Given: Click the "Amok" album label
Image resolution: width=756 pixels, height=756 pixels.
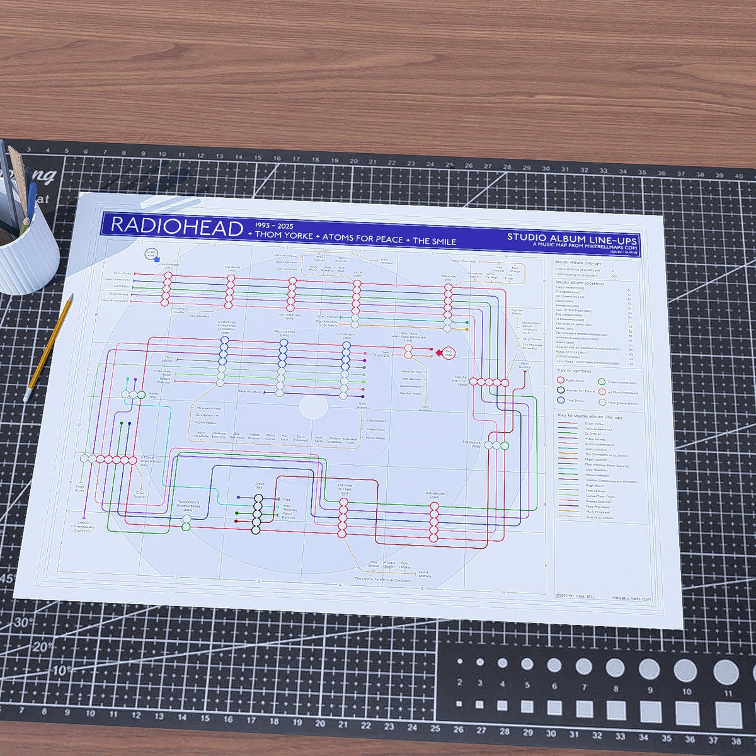Looking at the screenshot, I should pyautogui.click(x=259, y=485).
